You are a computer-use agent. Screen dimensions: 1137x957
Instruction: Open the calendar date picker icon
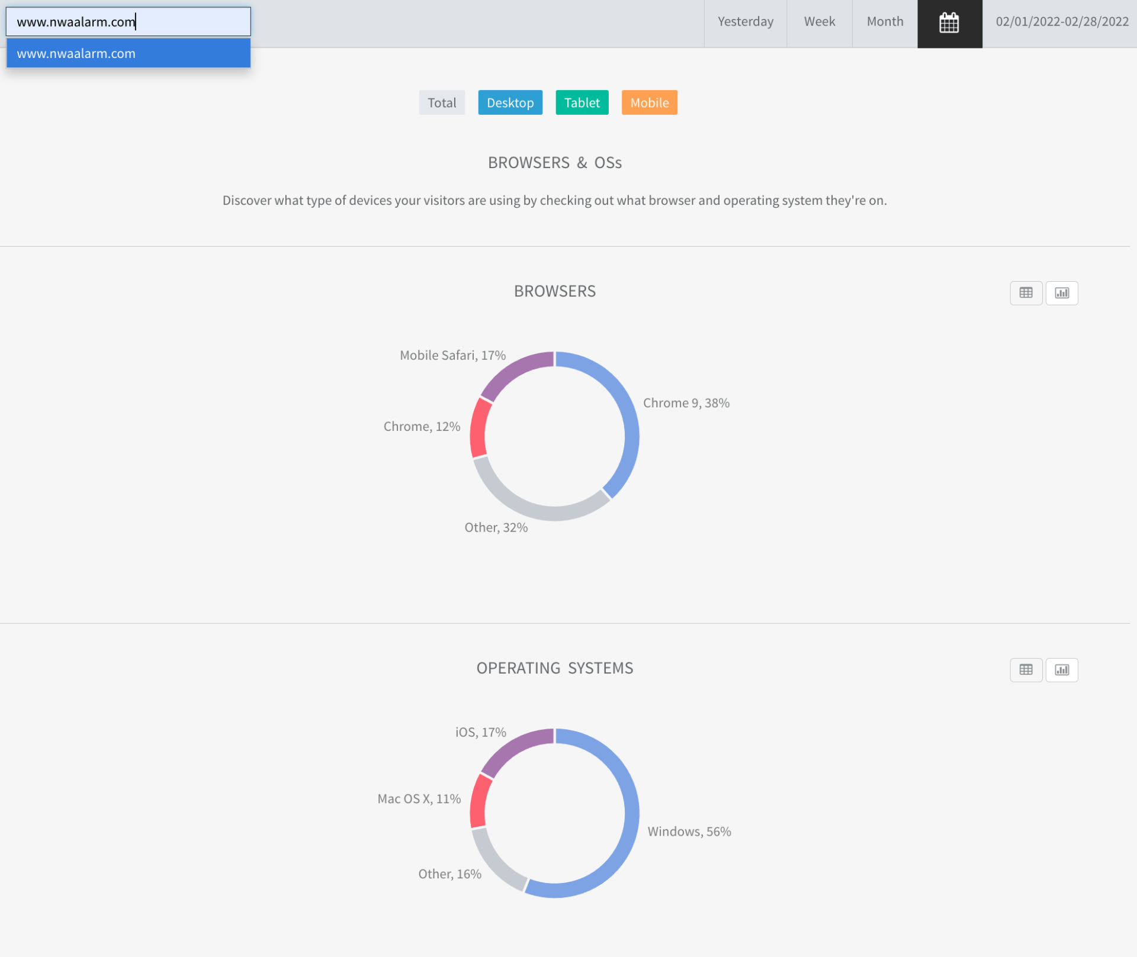coord(949,23)
